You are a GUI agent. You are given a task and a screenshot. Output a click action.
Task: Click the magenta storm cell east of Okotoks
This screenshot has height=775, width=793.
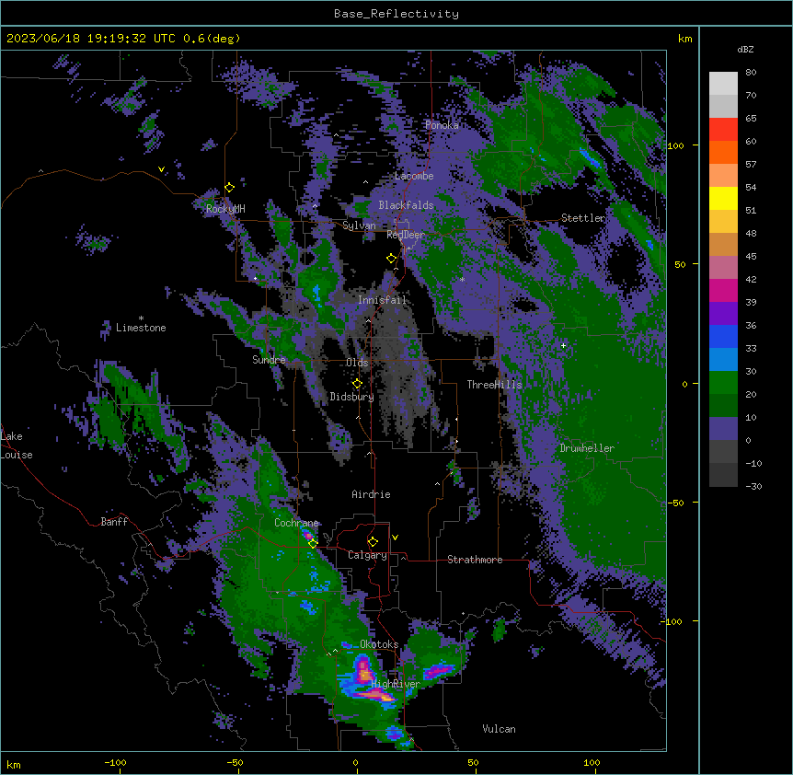pos(439,670)
